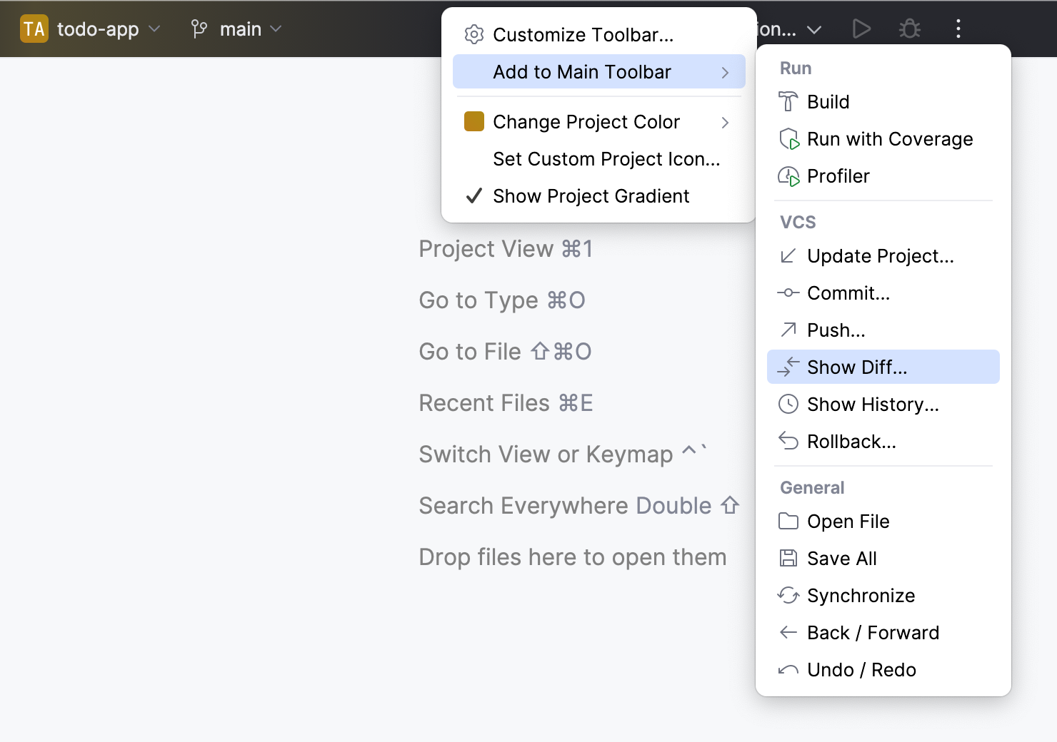This screenshot has width=1057, height=742.
Task: Choose the Build action
Action: point(828,101)
